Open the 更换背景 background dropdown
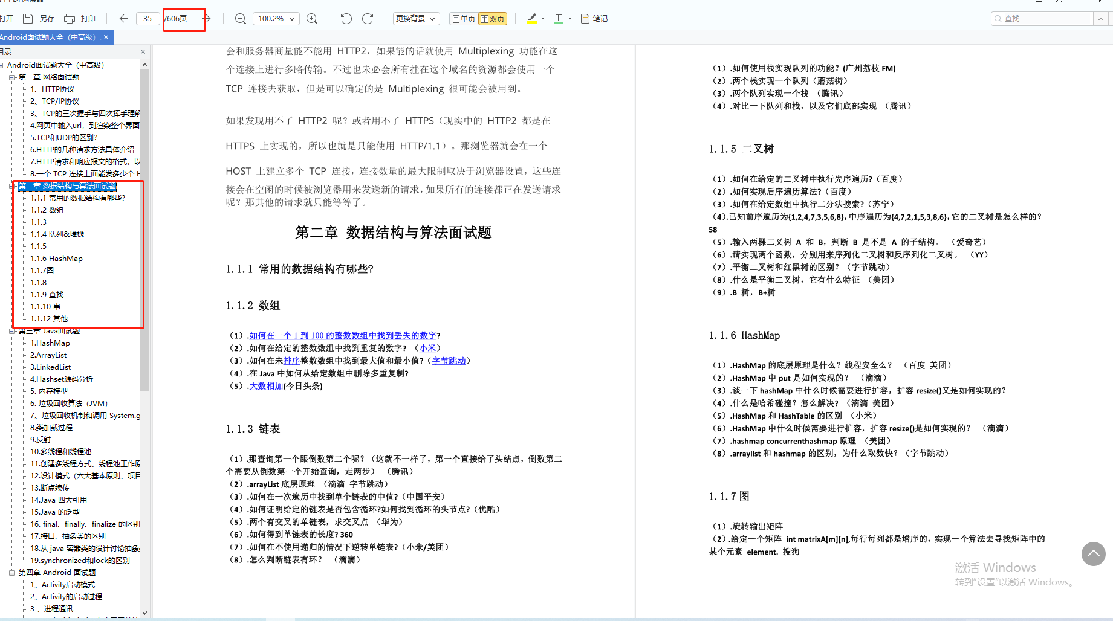Screen dimensions: 1113x621 [416, 19]
